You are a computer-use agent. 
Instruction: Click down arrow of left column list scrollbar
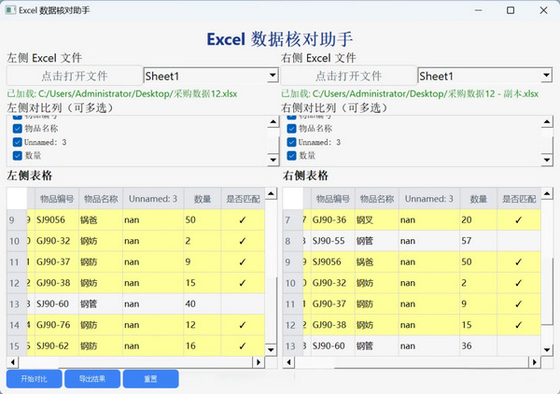(273, 160)
